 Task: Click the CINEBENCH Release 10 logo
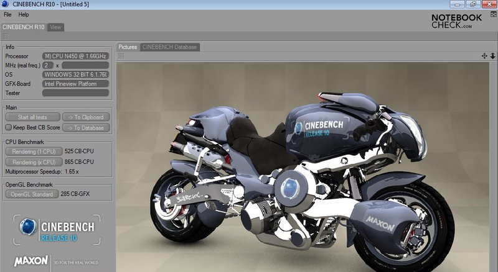[57, 230]
